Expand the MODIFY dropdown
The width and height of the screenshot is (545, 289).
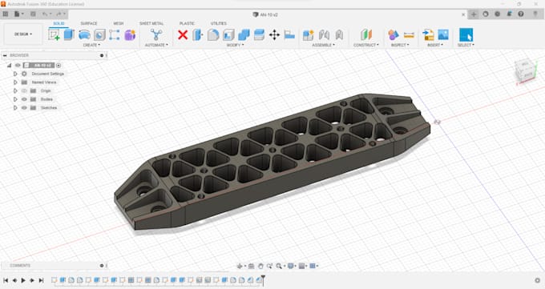(x=236, y=45)
